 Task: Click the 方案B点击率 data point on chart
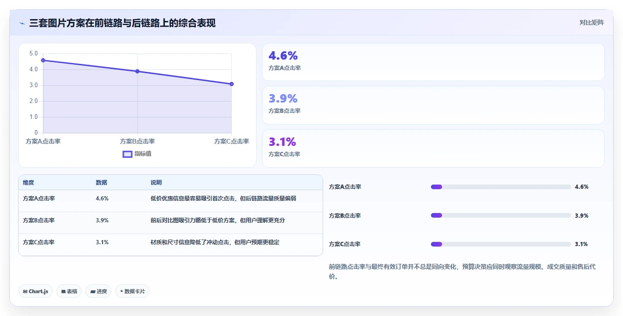point(137,71)
